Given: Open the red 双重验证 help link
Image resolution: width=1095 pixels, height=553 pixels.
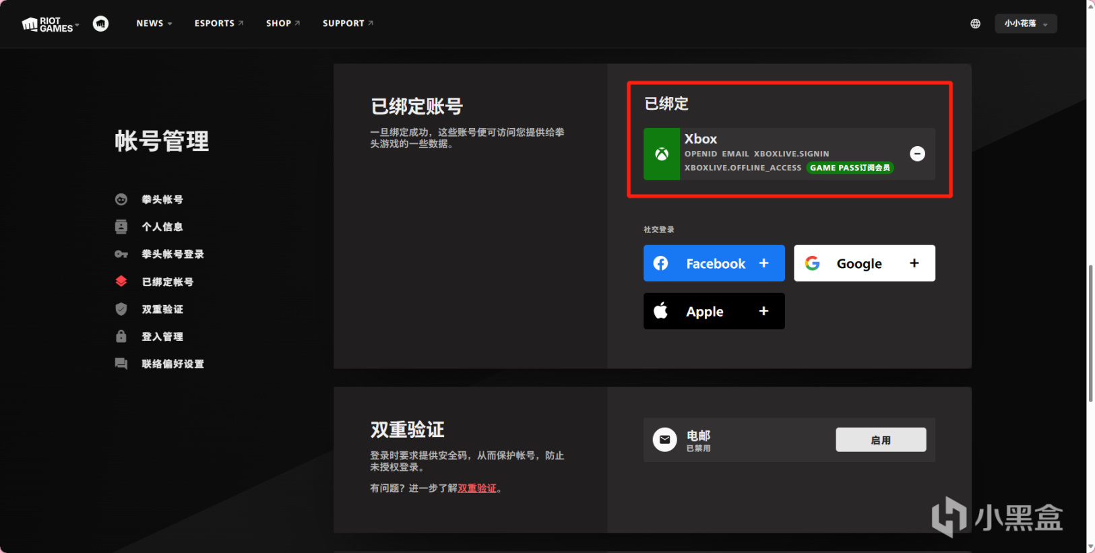Looking at the screenshot, I should click(x=477, y=488).
